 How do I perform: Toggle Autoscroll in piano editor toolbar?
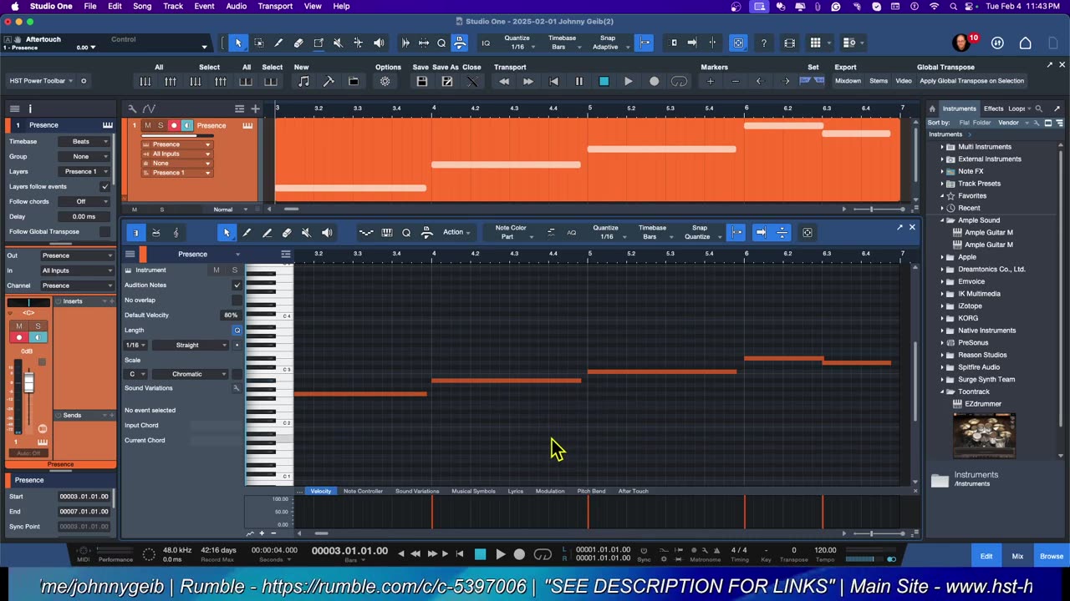(x=760, y=233)
